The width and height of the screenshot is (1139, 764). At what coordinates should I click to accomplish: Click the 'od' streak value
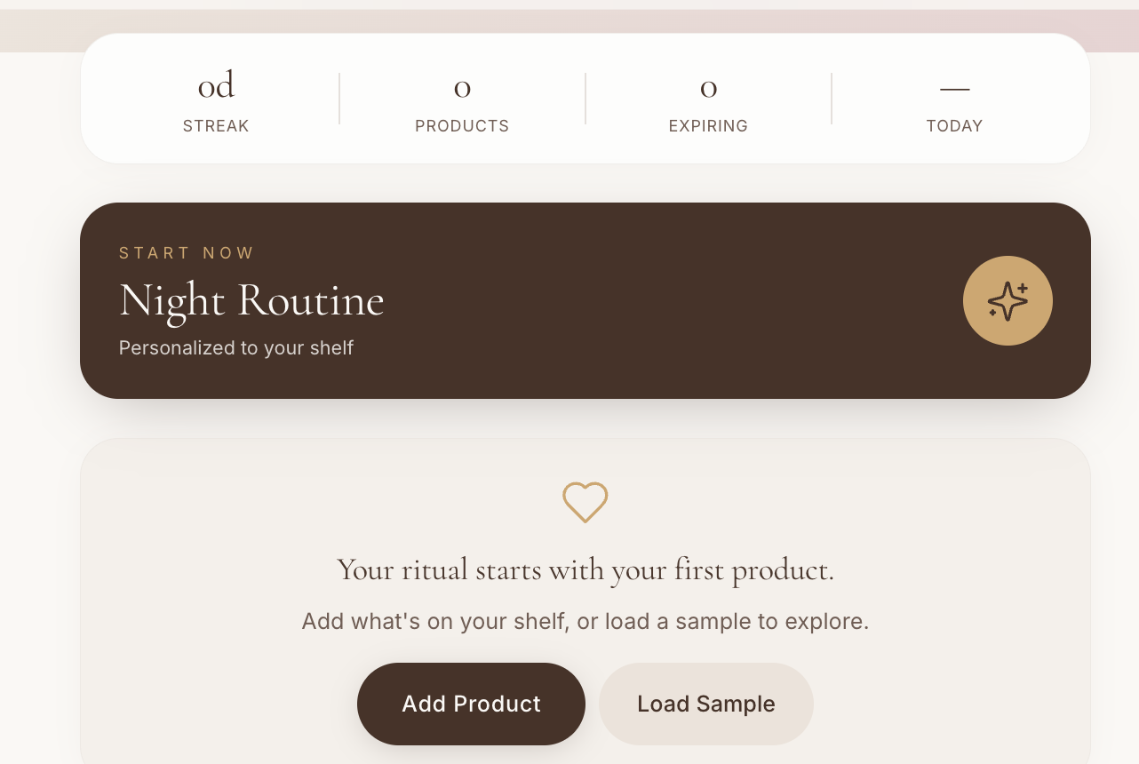pyautogui.click(x=215, y=84)
